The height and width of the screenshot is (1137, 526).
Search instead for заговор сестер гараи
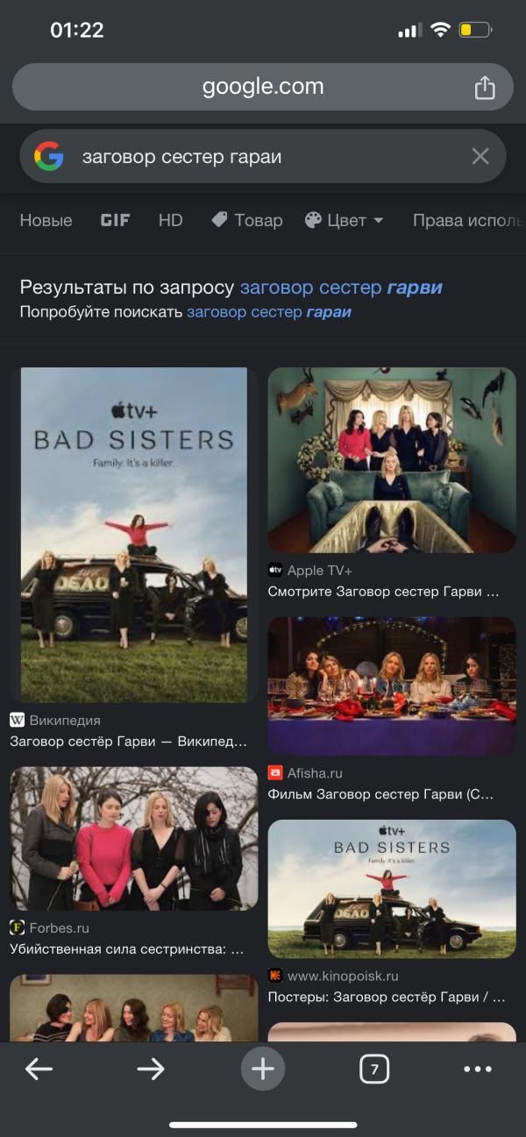point(269,312)
